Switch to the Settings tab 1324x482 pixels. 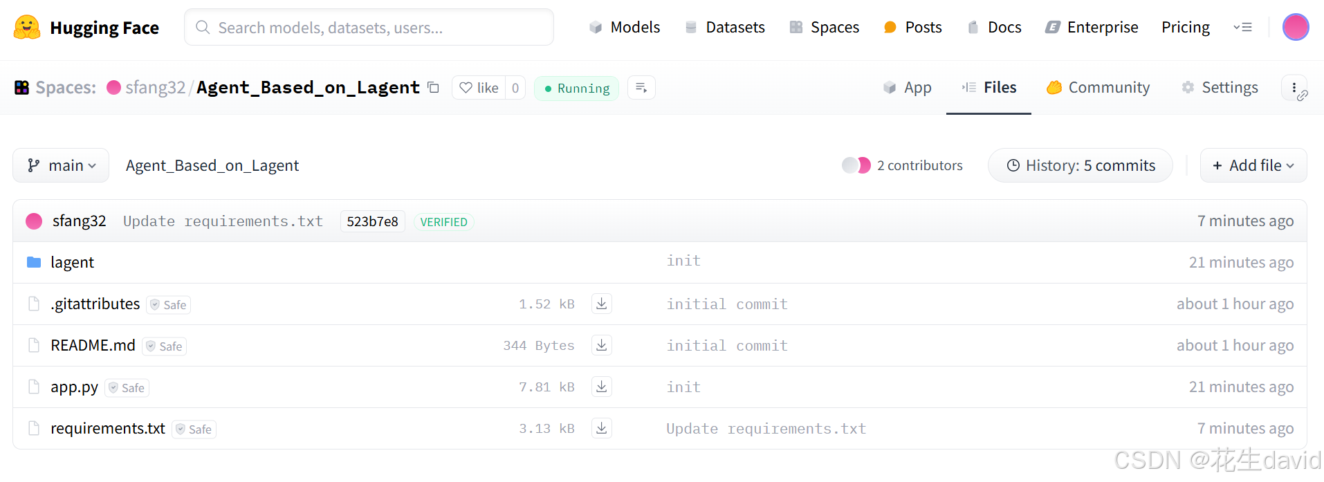click(x=1220, y=88)
